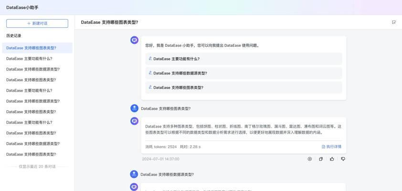The height and width of the screenshot is (191, 402).
Task: Open history item directly below the highlighted one
Action: point(37,58)
